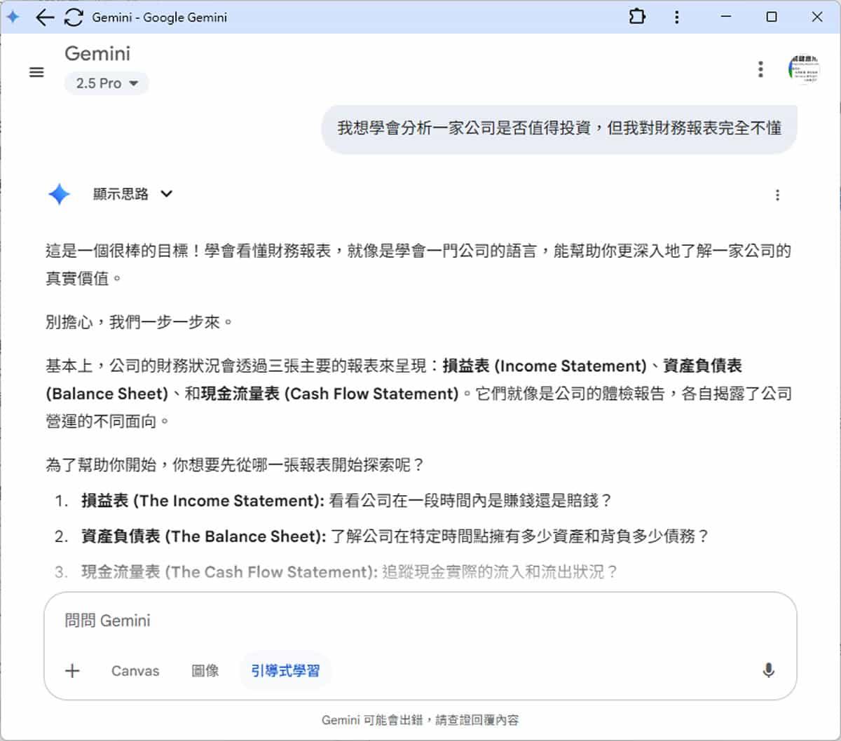Toggle the 圖像 image mode chip
Image resolution: width=841 pixels, height=741 pixels.
point(205,671)
